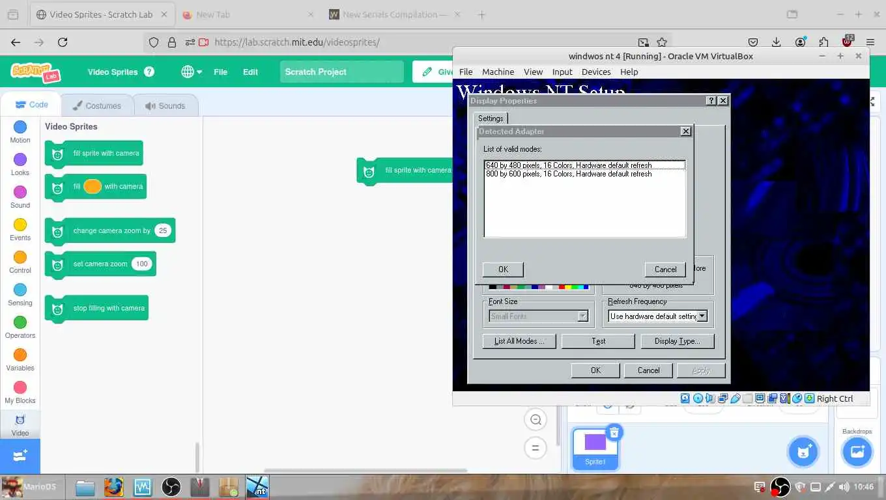Switch to the Sounds tab
This screenshot has width=886, height=500.
pyautogui.click(x=165, y=105)
